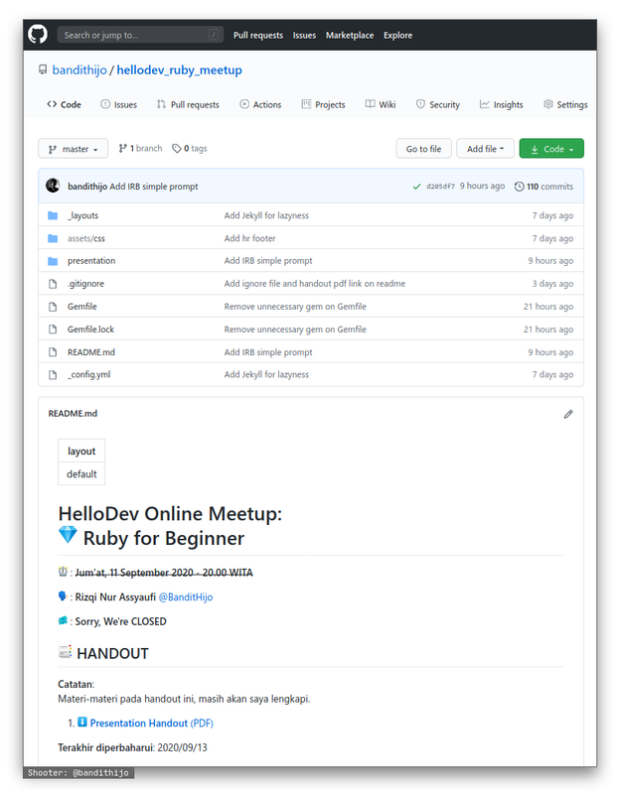Click the @BanditHijo mention link

pos(186,596)
